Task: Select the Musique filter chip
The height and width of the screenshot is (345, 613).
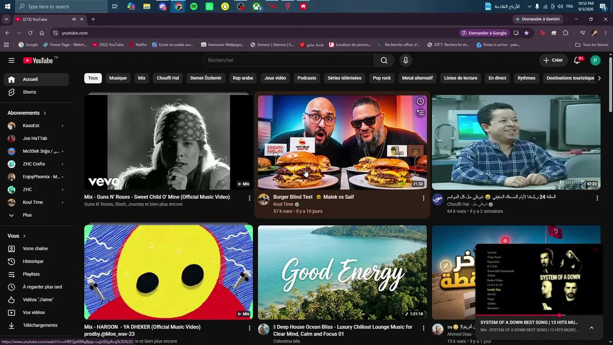Action: point(118,78)
